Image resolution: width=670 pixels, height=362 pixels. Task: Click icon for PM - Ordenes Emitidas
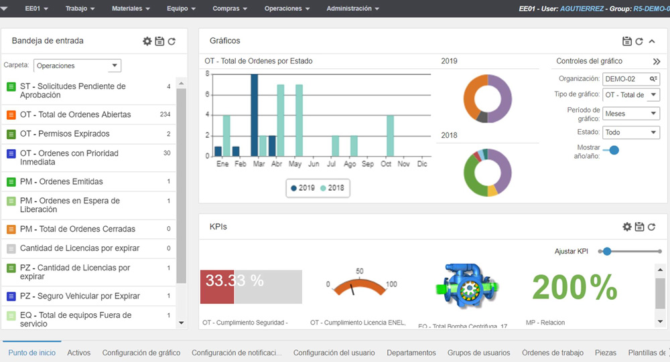[x=11, y=182]
